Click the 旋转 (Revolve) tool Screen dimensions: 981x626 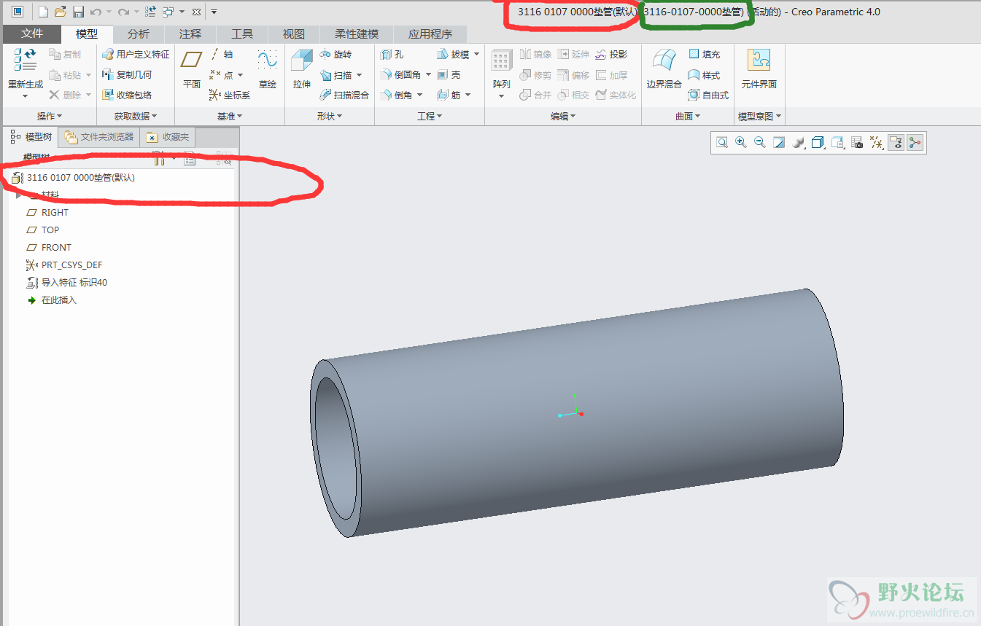(x=336, y=54)
